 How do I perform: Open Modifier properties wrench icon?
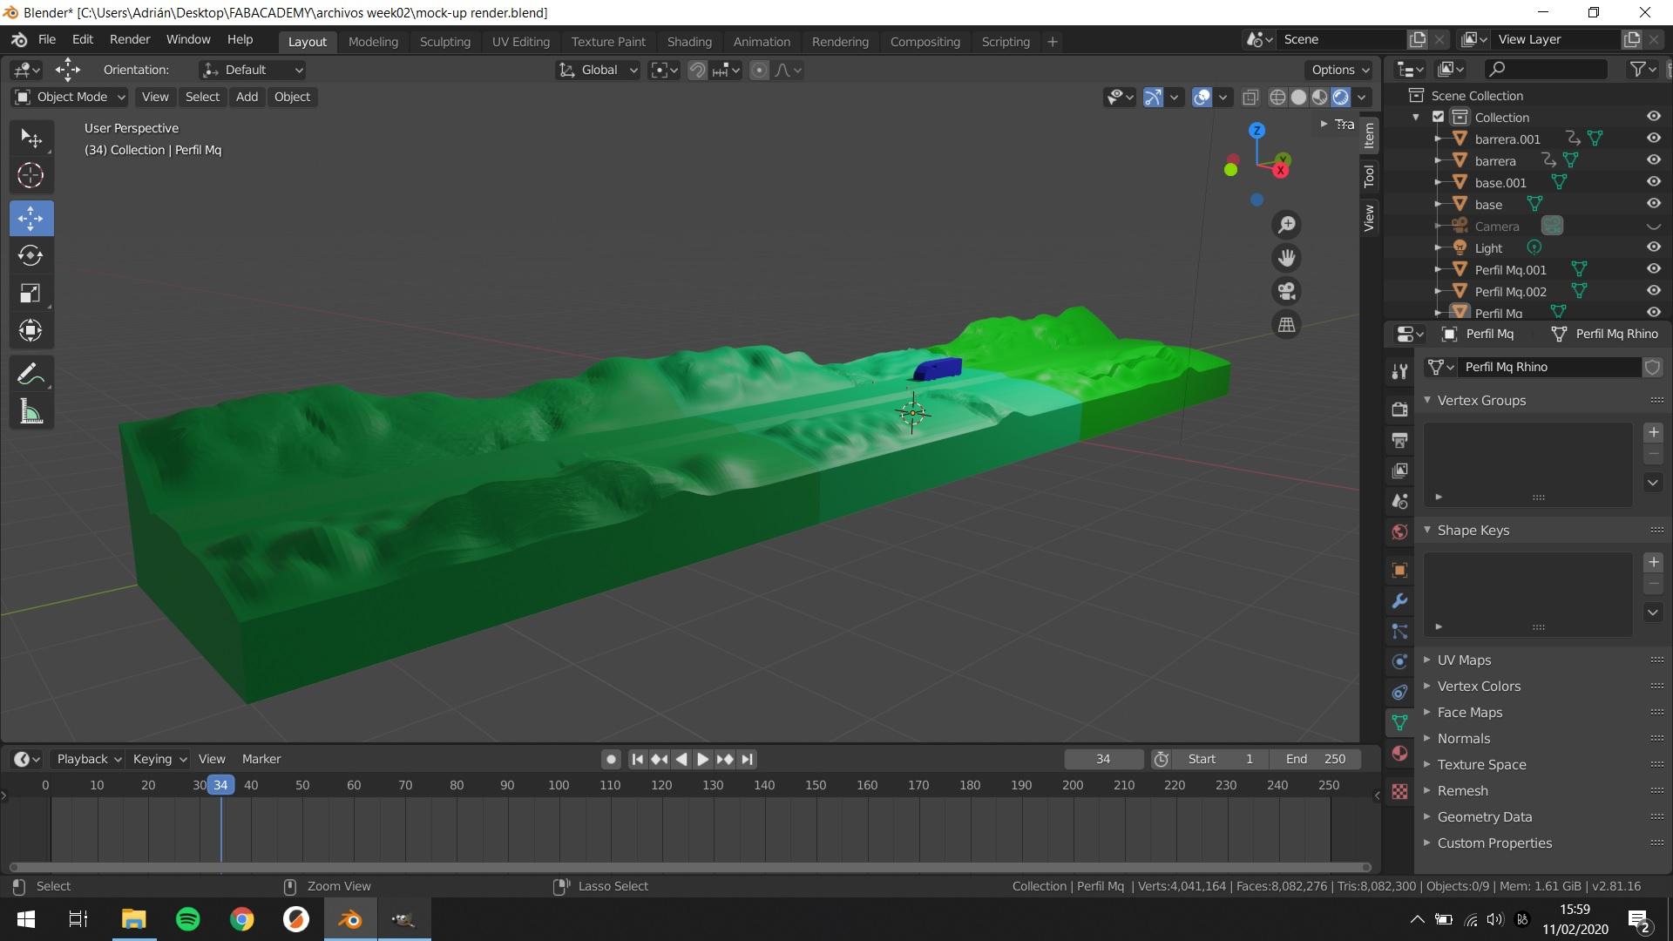pos(1399,601)
